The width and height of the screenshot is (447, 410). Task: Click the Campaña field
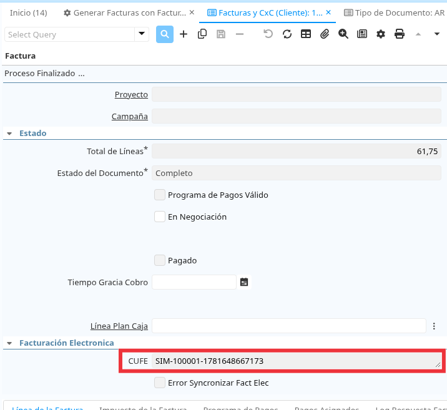point(297,116)
